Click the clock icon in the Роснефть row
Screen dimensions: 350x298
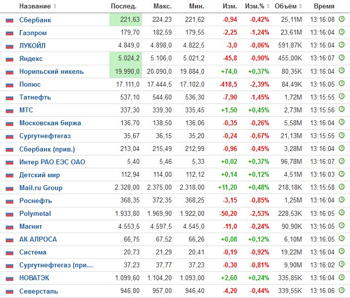tap(342, 199)
